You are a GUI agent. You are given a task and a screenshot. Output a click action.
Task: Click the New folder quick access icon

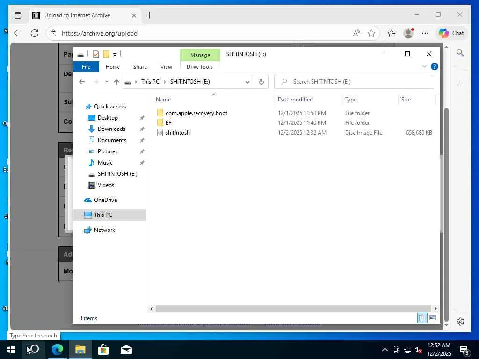click(106, 54)
